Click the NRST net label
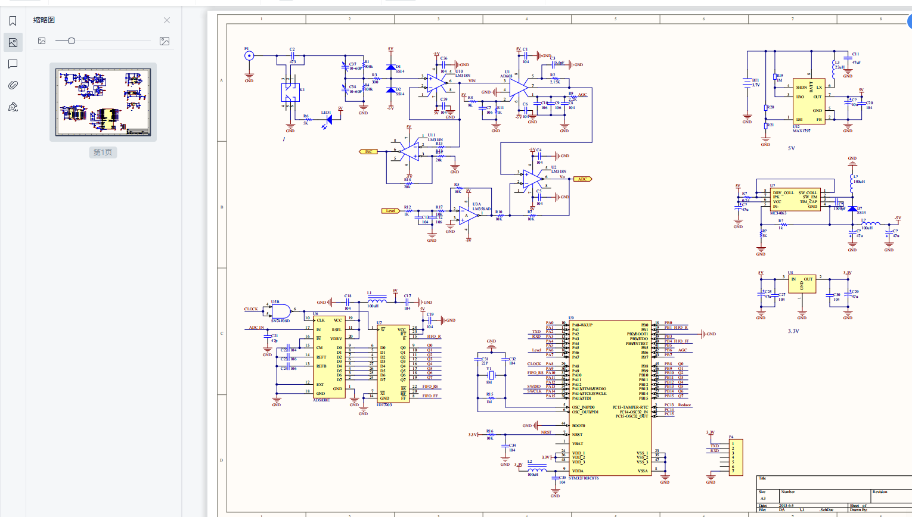This screenshot has height=517, width=912. [x=547, y=432]
